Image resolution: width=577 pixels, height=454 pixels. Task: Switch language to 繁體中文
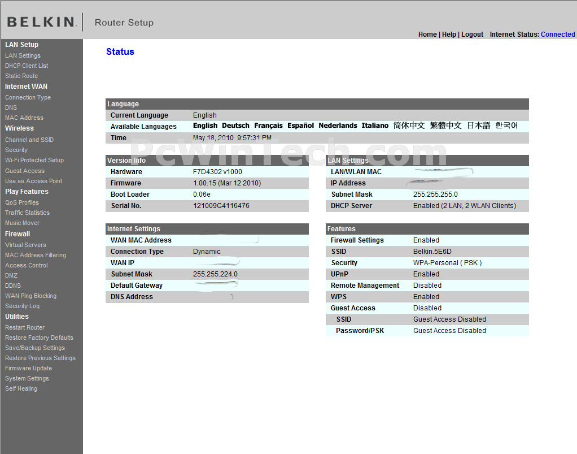tap(445, 126)
